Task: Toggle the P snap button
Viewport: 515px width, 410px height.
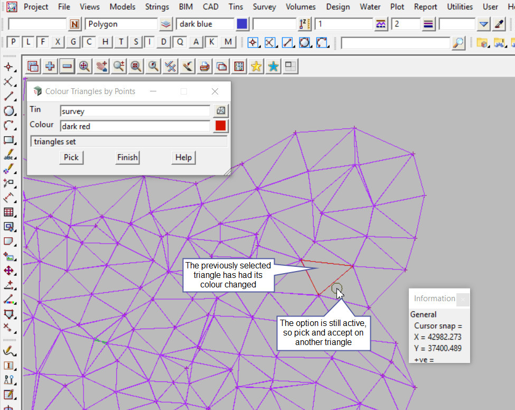Action: (13, 42)
